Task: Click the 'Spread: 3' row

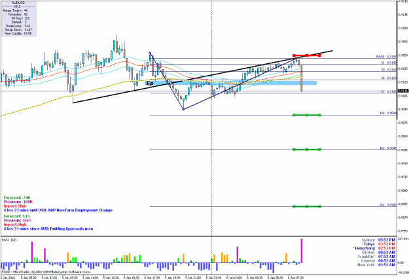Action: coord(19,22)
